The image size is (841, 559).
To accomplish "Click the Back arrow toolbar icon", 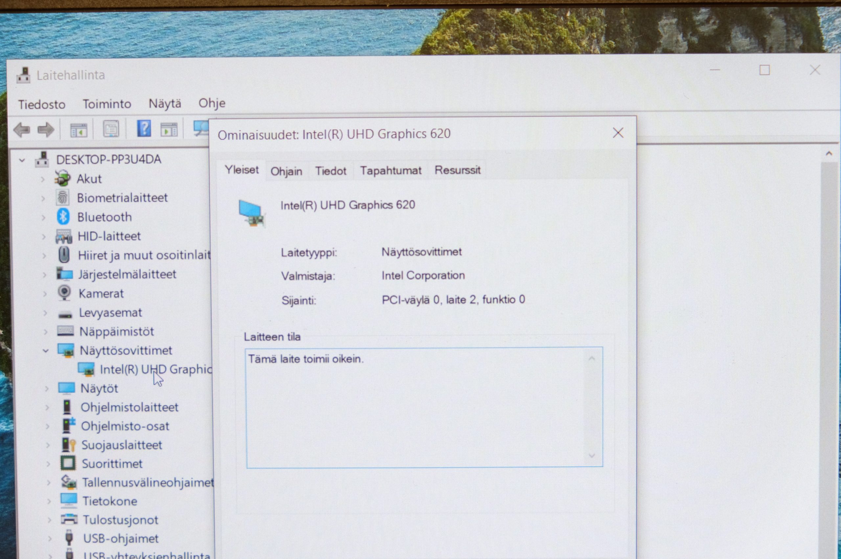I will pos(22,130).
